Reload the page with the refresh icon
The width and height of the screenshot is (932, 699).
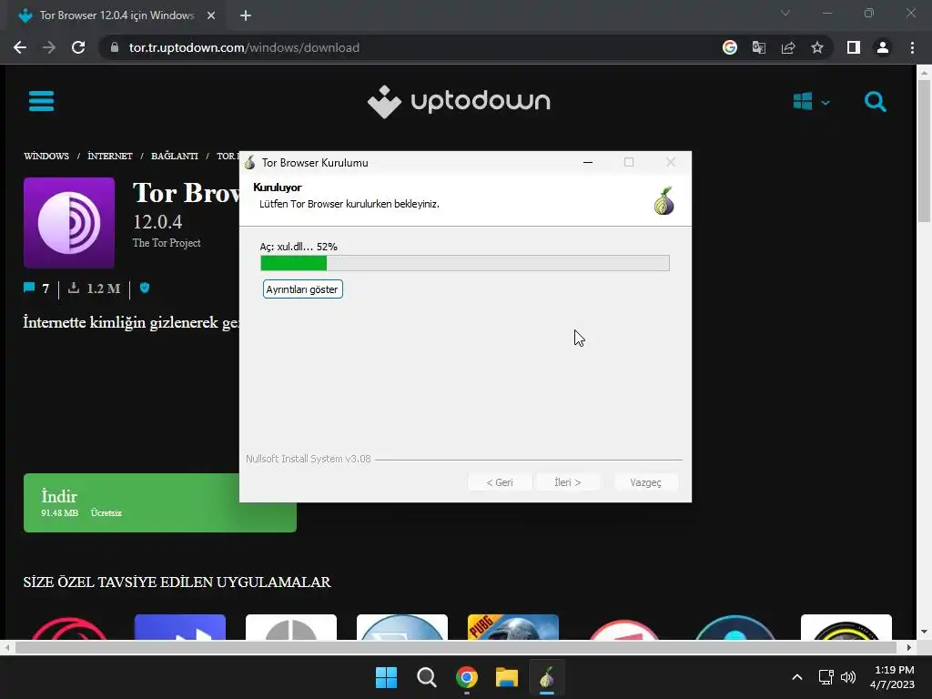click(x=78, y=47)
